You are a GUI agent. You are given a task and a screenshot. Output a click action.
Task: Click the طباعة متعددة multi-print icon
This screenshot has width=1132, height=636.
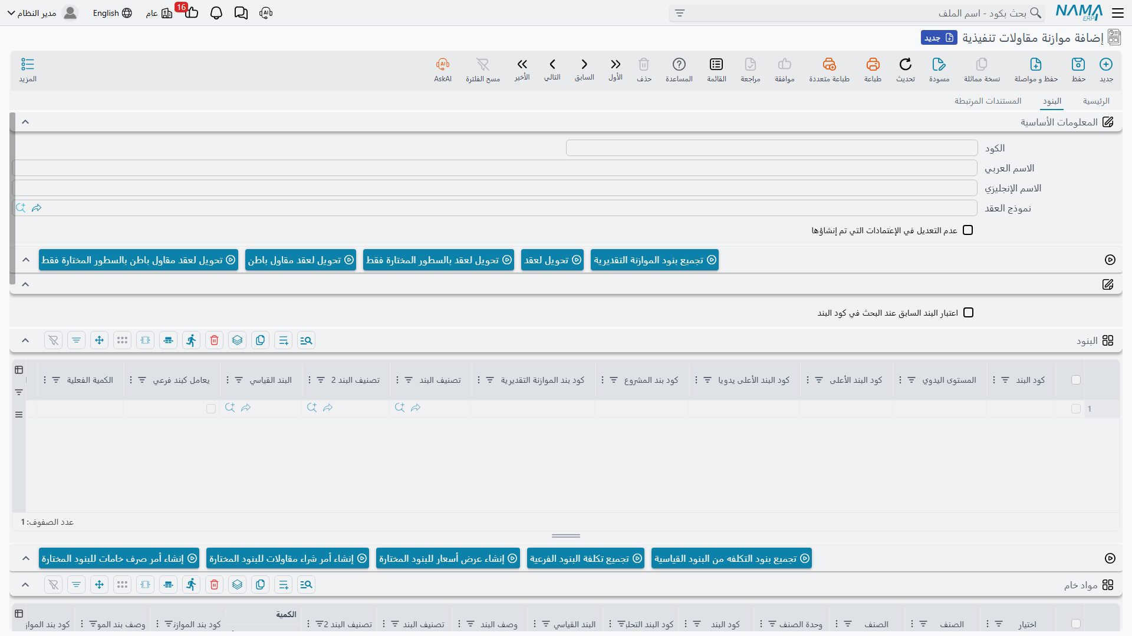[x=829, y=69]
